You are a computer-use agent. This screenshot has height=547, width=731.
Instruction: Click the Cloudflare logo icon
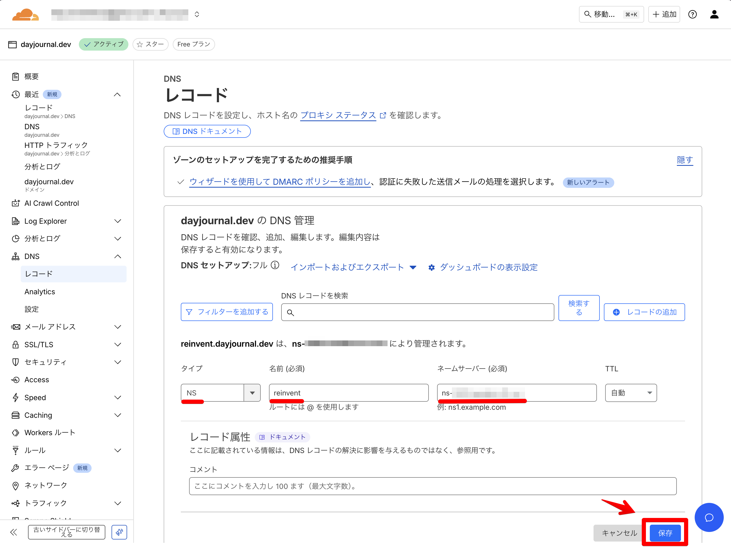pos(25,15)
